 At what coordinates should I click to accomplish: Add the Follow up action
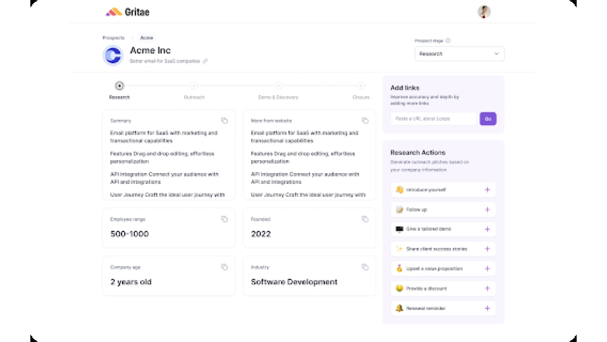tap(487, 210)
